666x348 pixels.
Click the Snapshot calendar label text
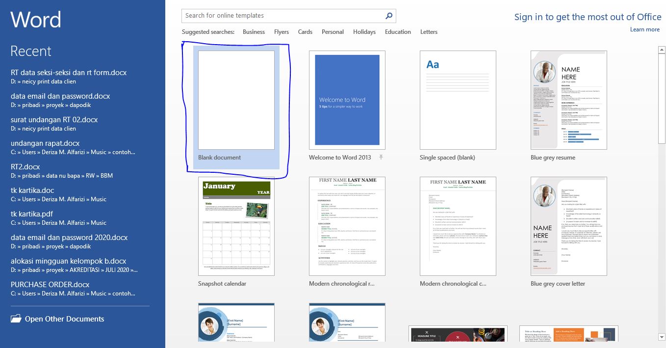[222, 284]
